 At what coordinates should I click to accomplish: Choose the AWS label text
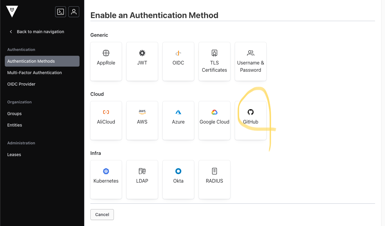(x=142, y=122)
